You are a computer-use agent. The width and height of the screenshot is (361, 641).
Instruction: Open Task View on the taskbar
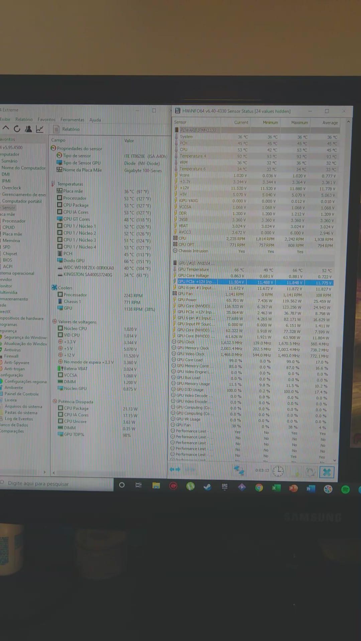point(138,485)
